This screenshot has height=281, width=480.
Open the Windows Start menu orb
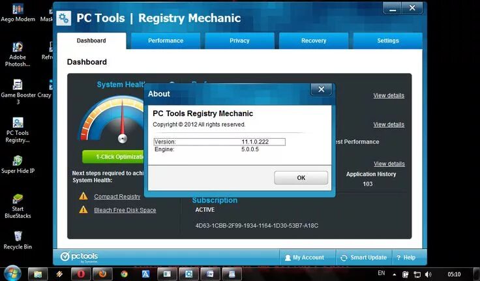tap(12, 273)
